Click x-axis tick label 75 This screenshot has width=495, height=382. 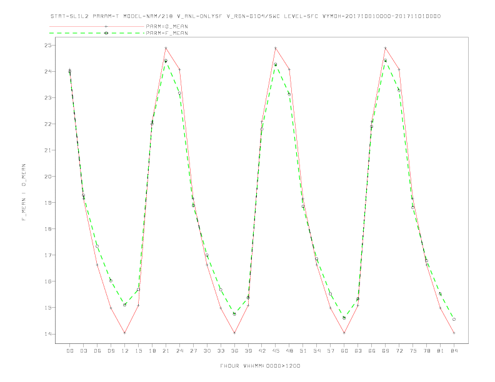tap(413, 351)
